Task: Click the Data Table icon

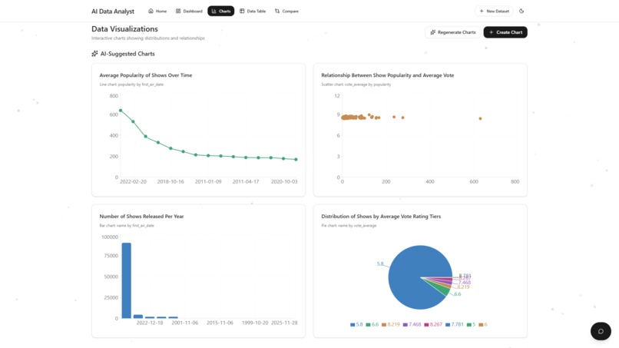Action: pyautogui.click(x=242, y=11)
